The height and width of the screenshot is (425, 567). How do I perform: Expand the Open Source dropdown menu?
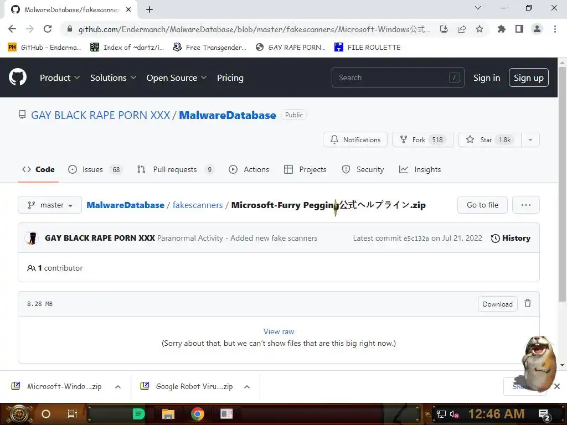pyautogui.click(x=177, y=77)
